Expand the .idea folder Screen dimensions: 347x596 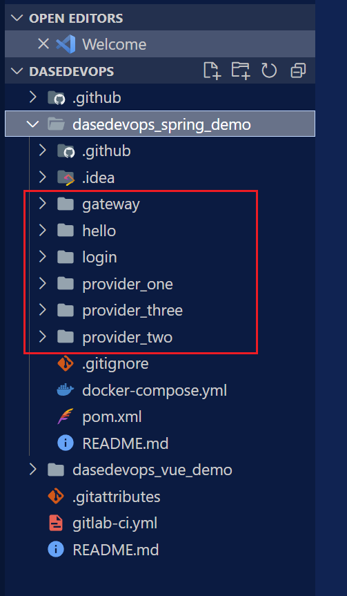(43, 177)
